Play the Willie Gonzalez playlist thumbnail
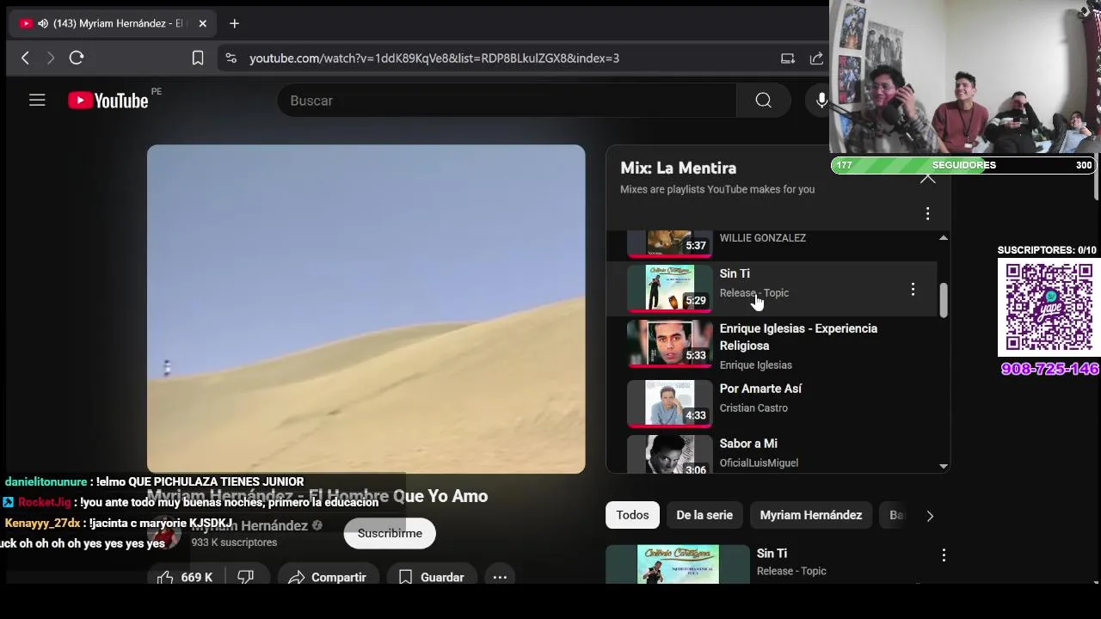Image resolution: width=1101 pixels, height=619 pixels. 670,243
